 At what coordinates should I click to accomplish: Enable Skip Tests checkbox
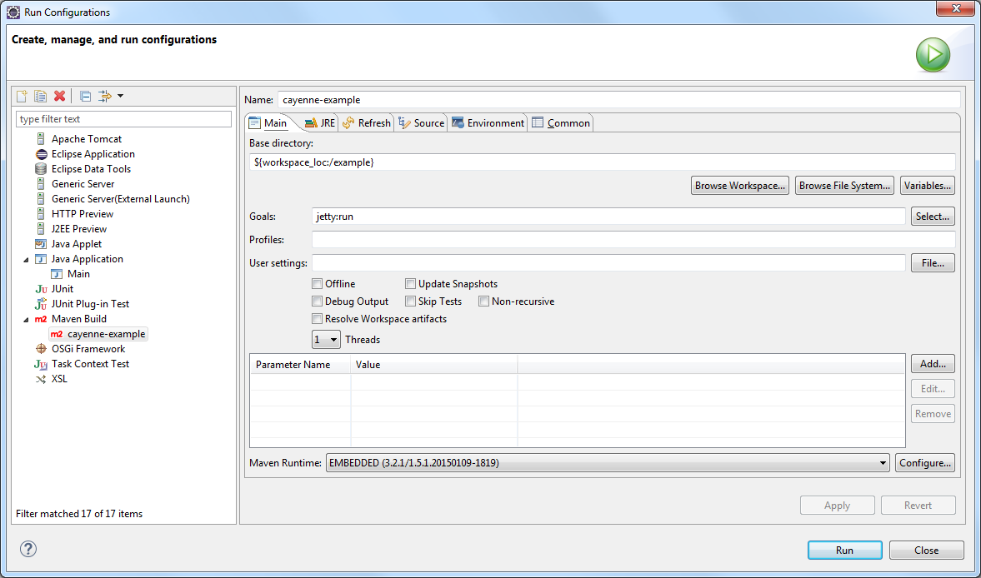coord(410,301)
